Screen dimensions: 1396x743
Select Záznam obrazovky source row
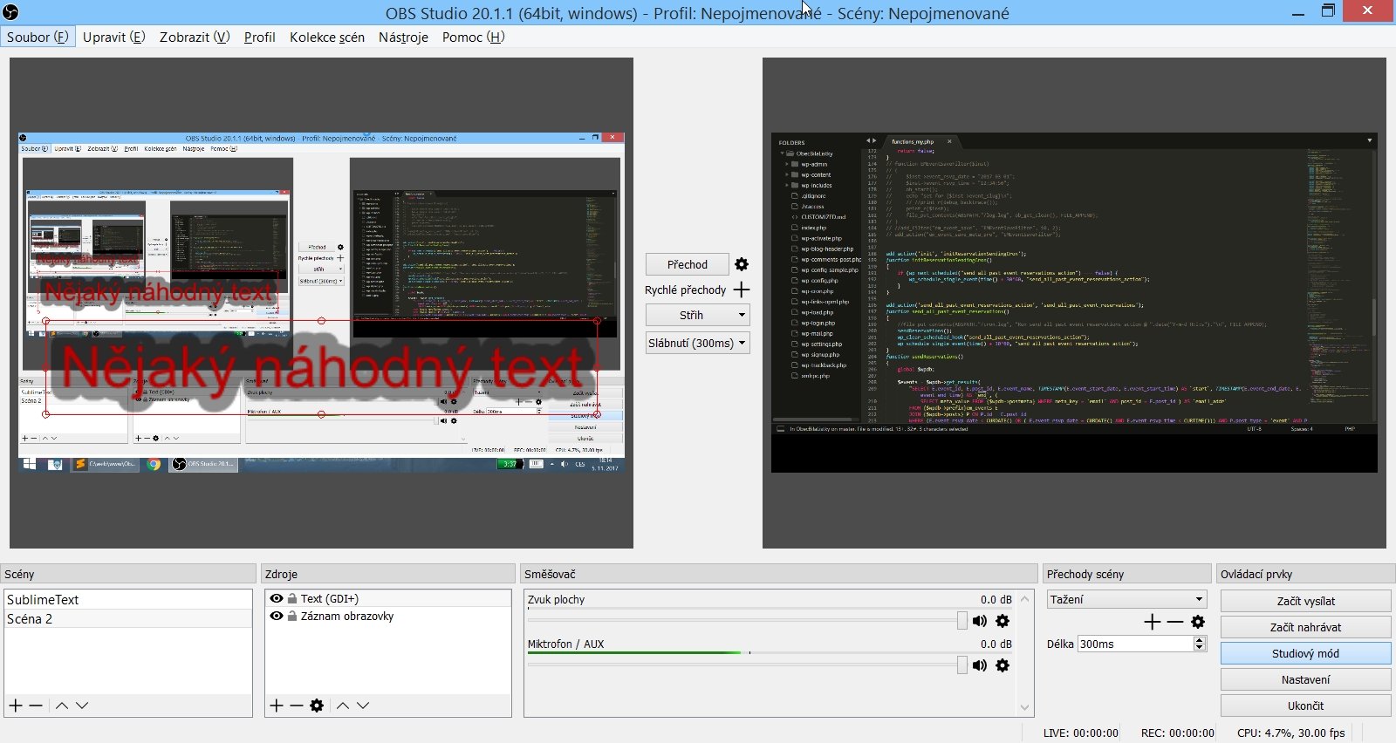[388, 616]
